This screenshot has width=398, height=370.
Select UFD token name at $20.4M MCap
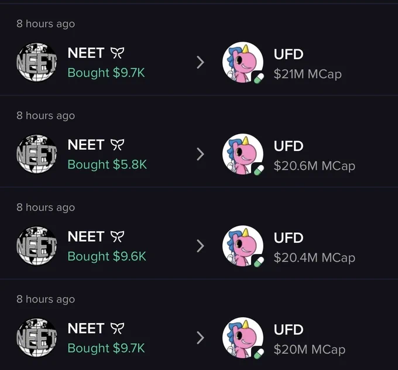coord(289,238)
